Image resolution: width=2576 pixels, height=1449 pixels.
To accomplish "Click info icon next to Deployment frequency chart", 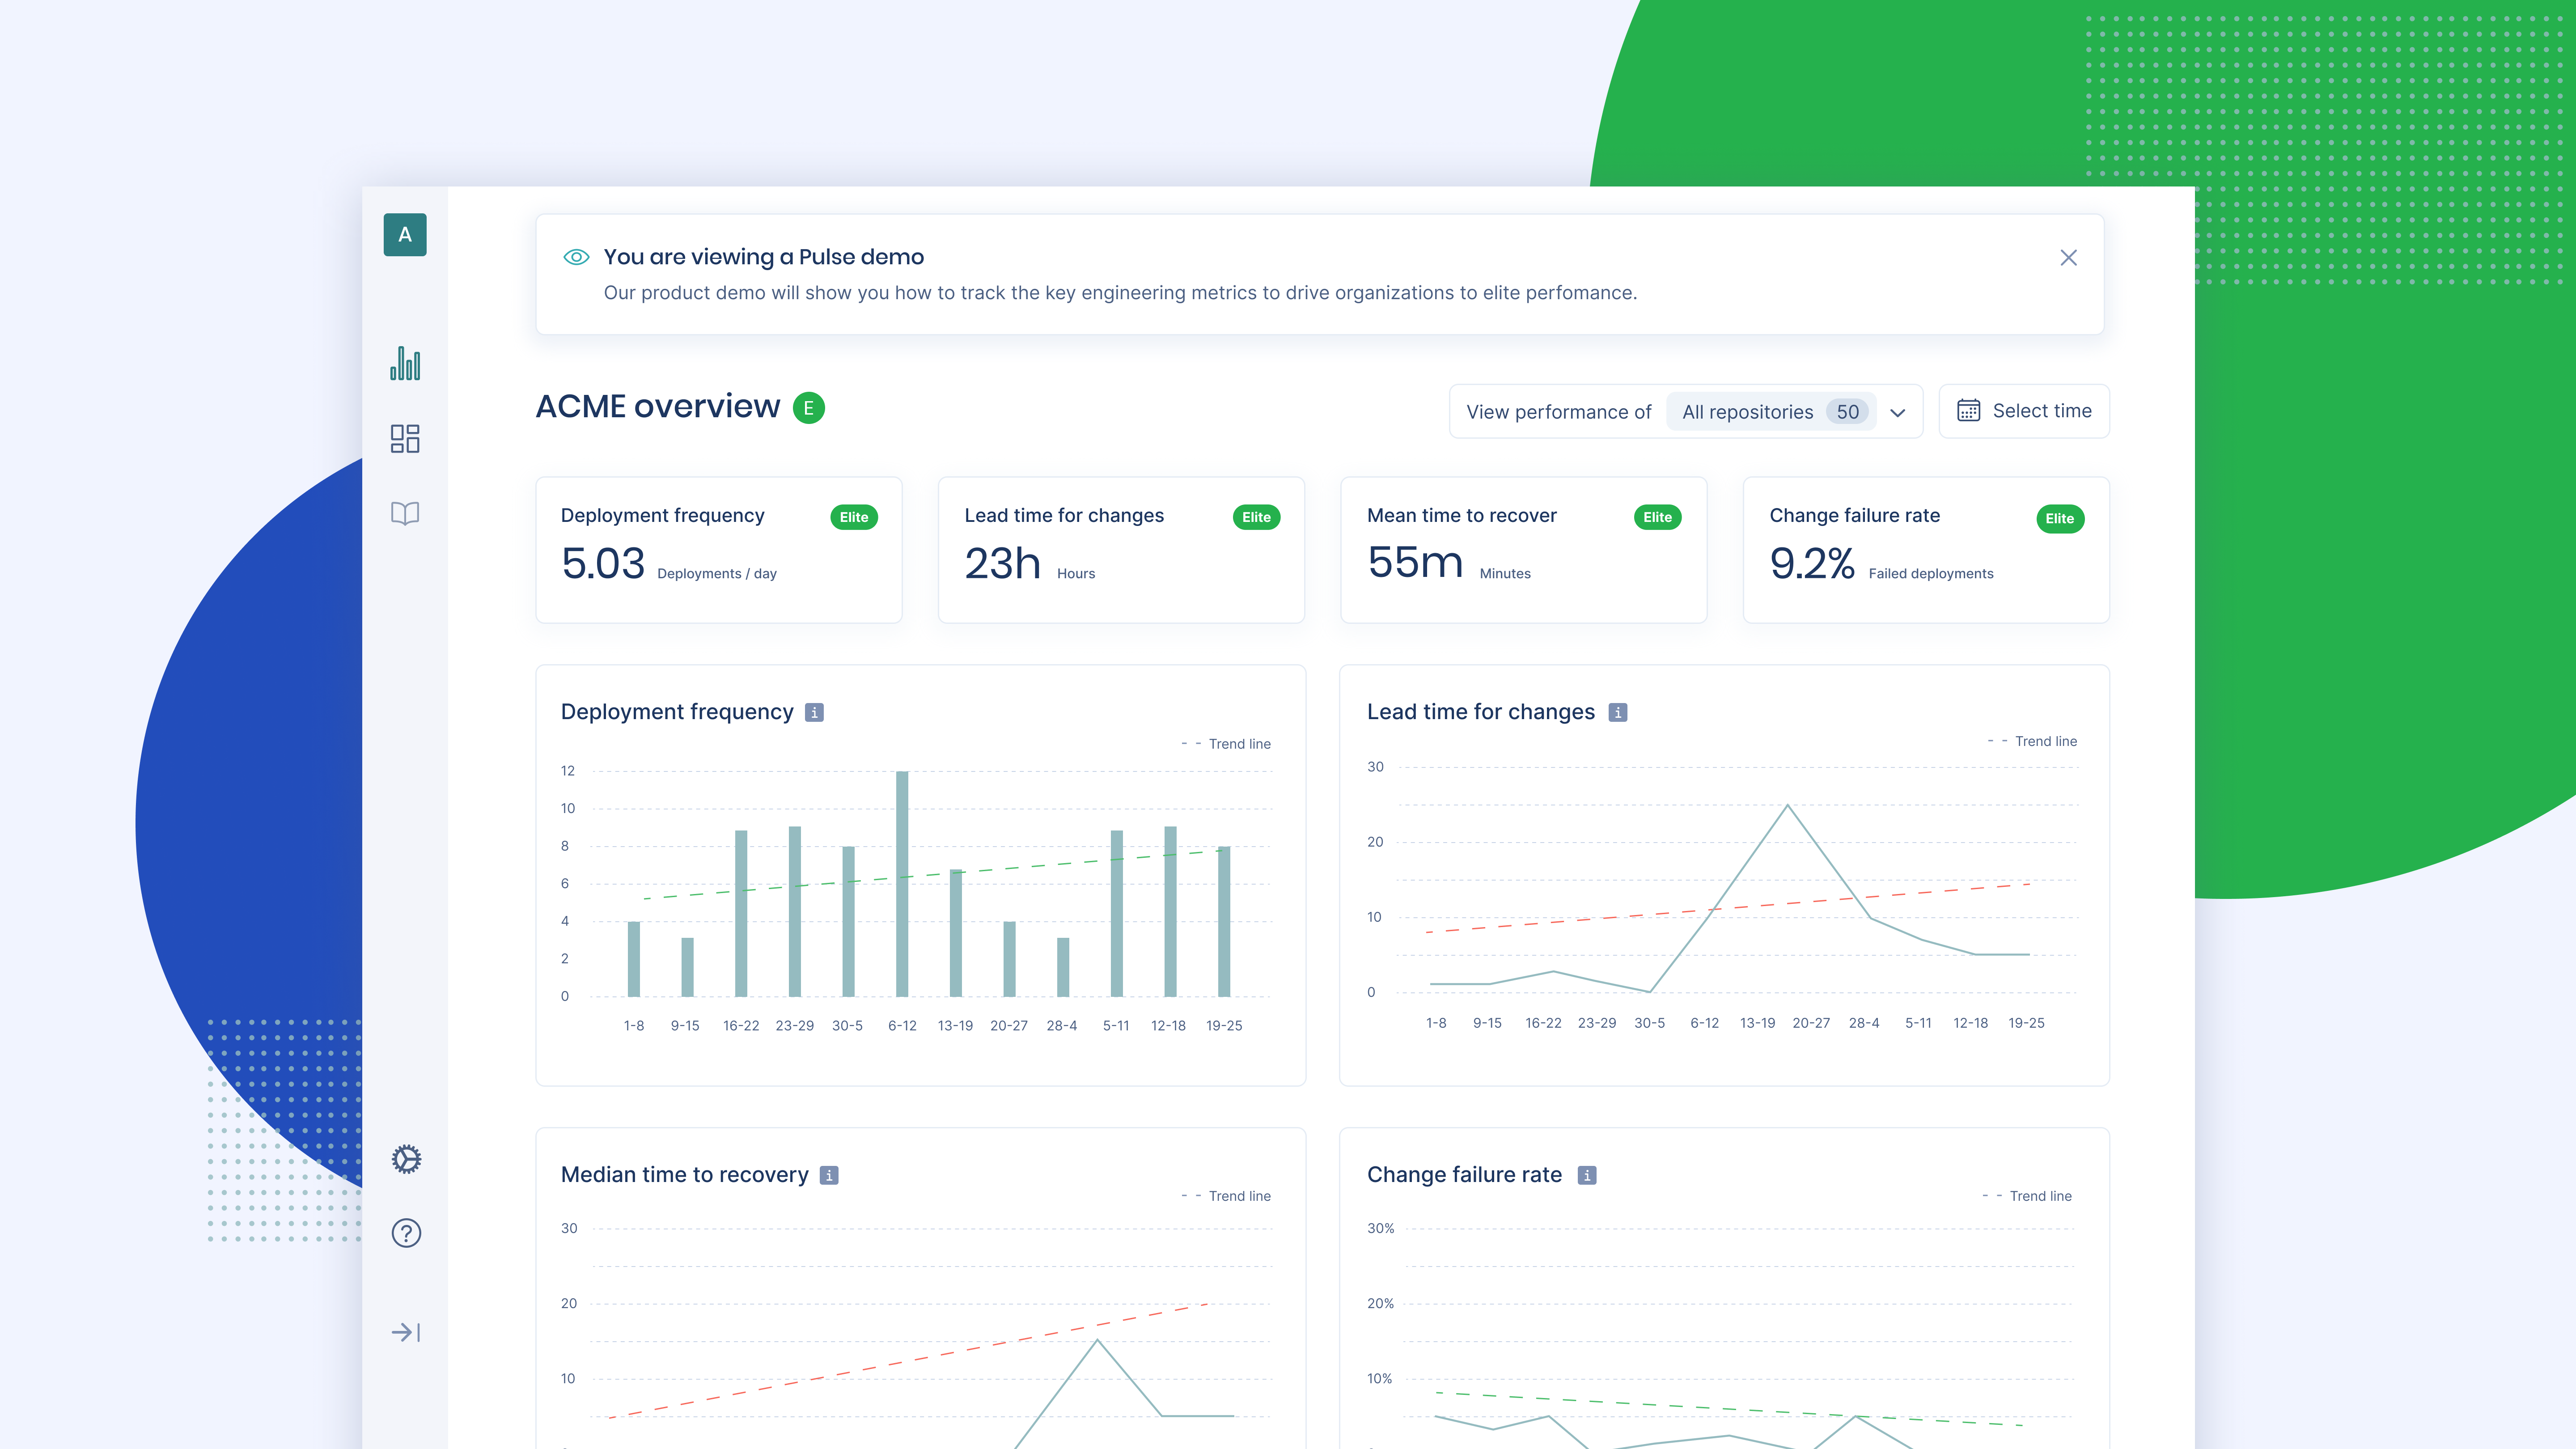I will pos(814,712).
